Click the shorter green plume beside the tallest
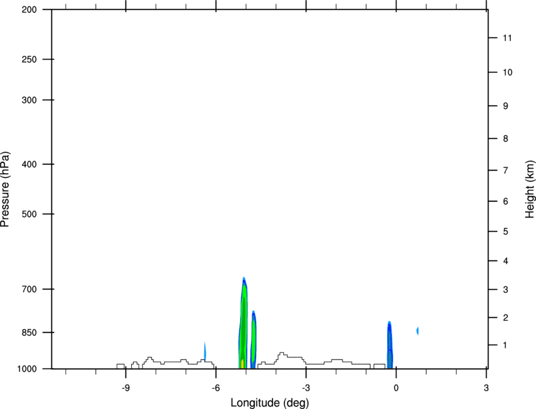This screenshot has width=536, height=409. pyautogui.click(x=253, y=340)
